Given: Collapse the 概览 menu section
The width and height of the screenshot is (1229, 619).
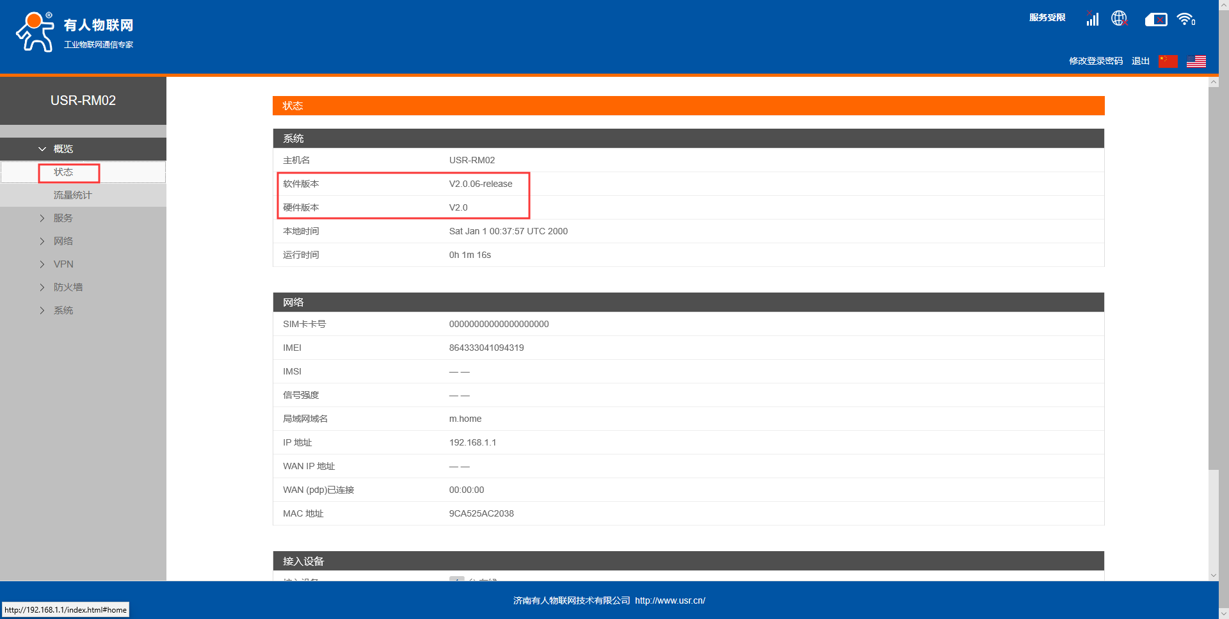Looking at the screenshot, I should [63, 149].
